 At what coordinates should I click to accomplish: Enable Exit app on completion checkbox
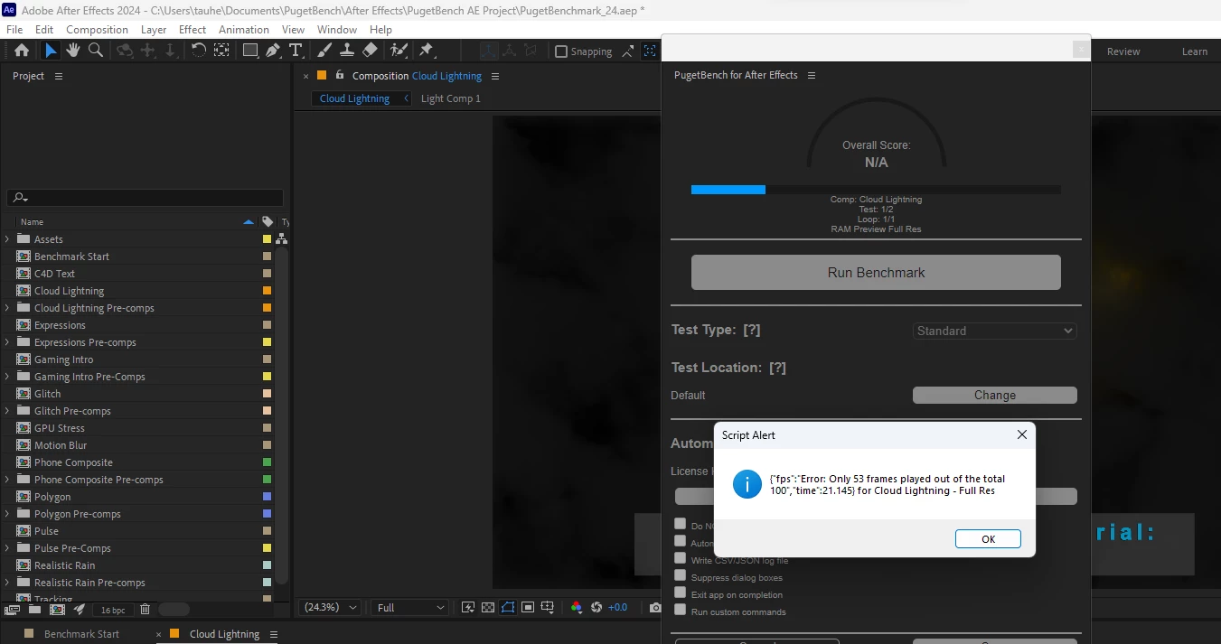click(x=680, y=593)
